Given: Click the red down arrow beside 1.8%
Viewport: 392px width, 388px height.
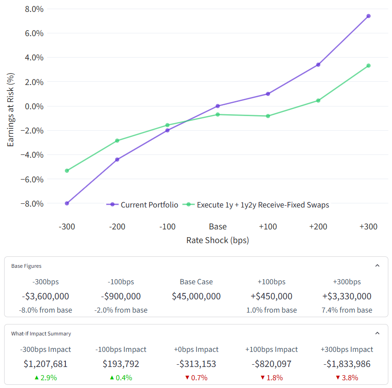Looking at the screenshot, I should [263, 378].
